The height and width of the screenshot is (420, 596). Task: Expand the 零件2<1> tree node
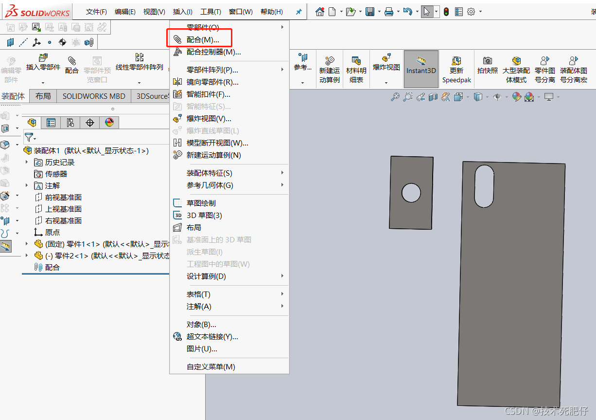click(27, 256)
